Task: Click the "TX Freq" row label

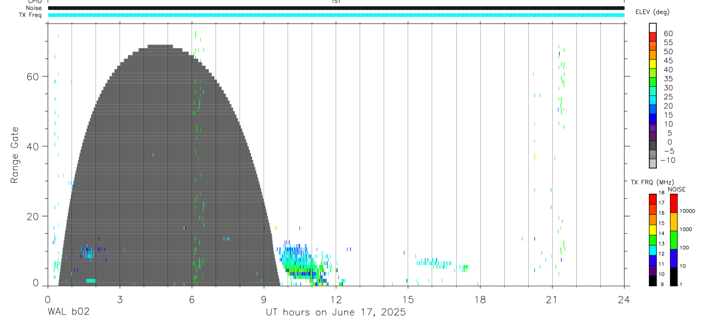Action: (30, 15)
